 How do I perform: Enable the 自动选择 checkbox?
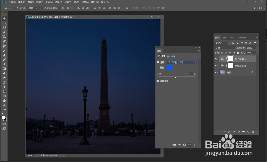click(x=14, y=8)
